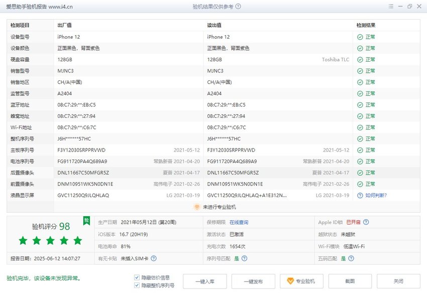Click the report date 2025-06-12 14:07:27
The image size is (427, 295).
pos(57,258)
